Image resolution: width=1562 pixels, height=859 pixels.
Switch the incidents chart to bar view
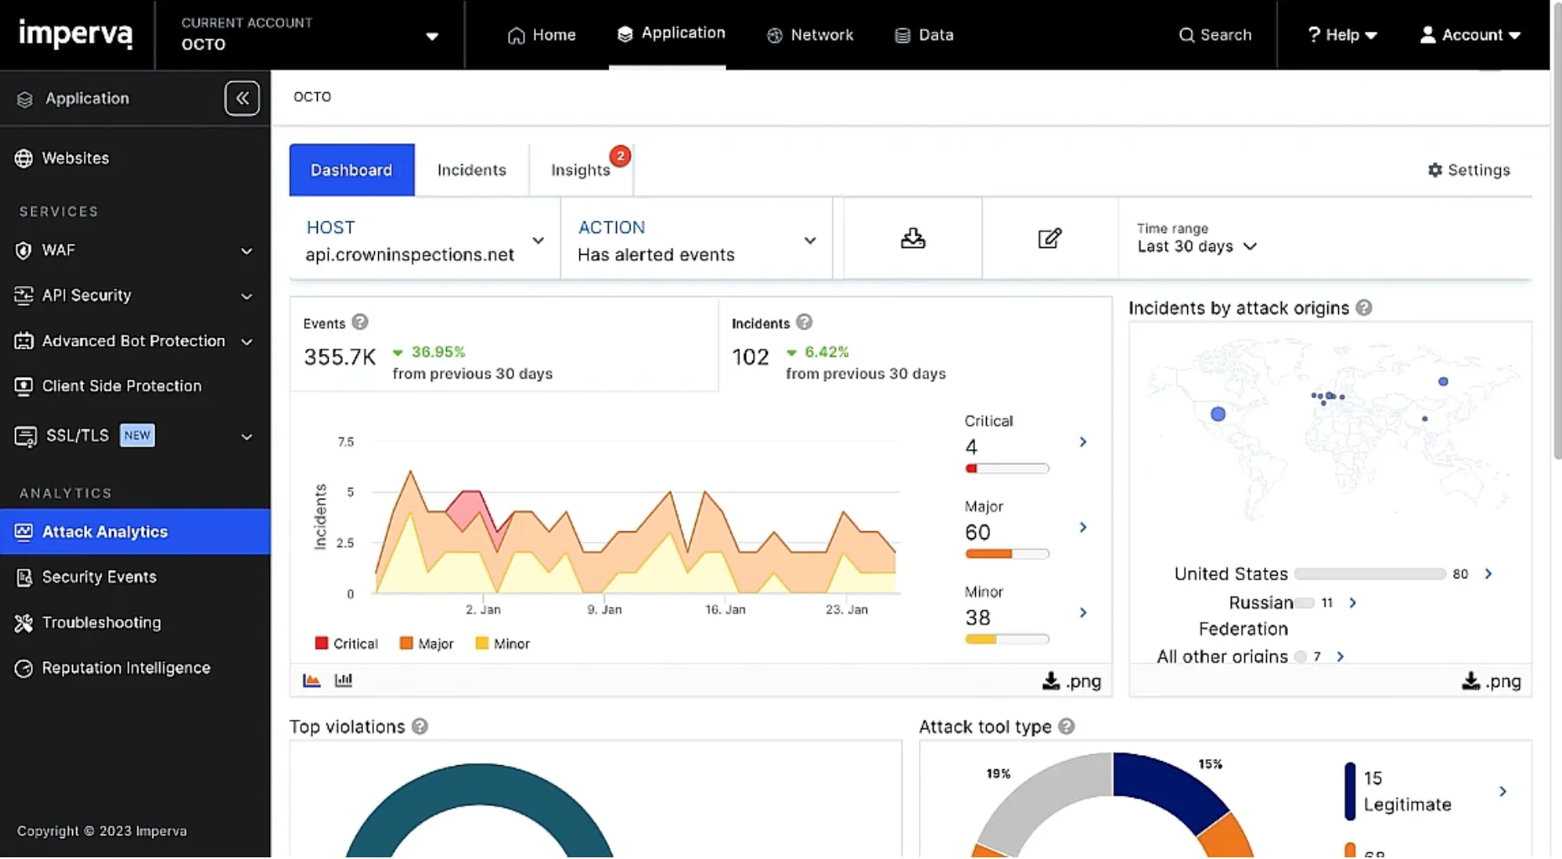coord(343,680)
